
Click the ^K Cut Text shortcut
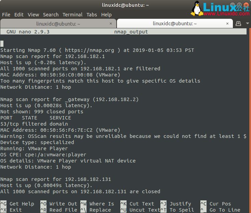[137, 204]
